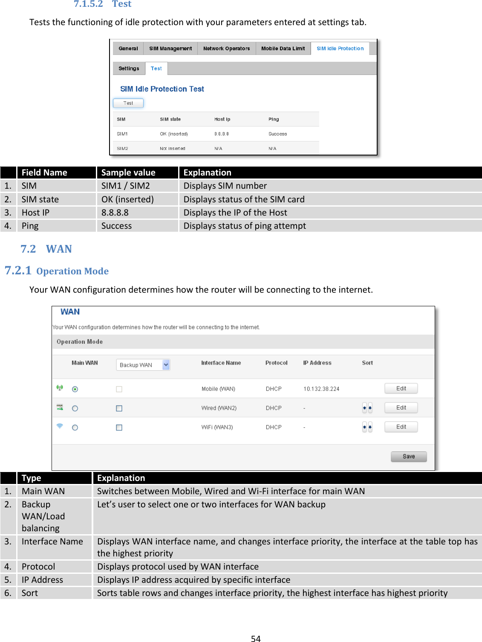
Task: Open the Network Operators tab
Action: click(227, 48)
